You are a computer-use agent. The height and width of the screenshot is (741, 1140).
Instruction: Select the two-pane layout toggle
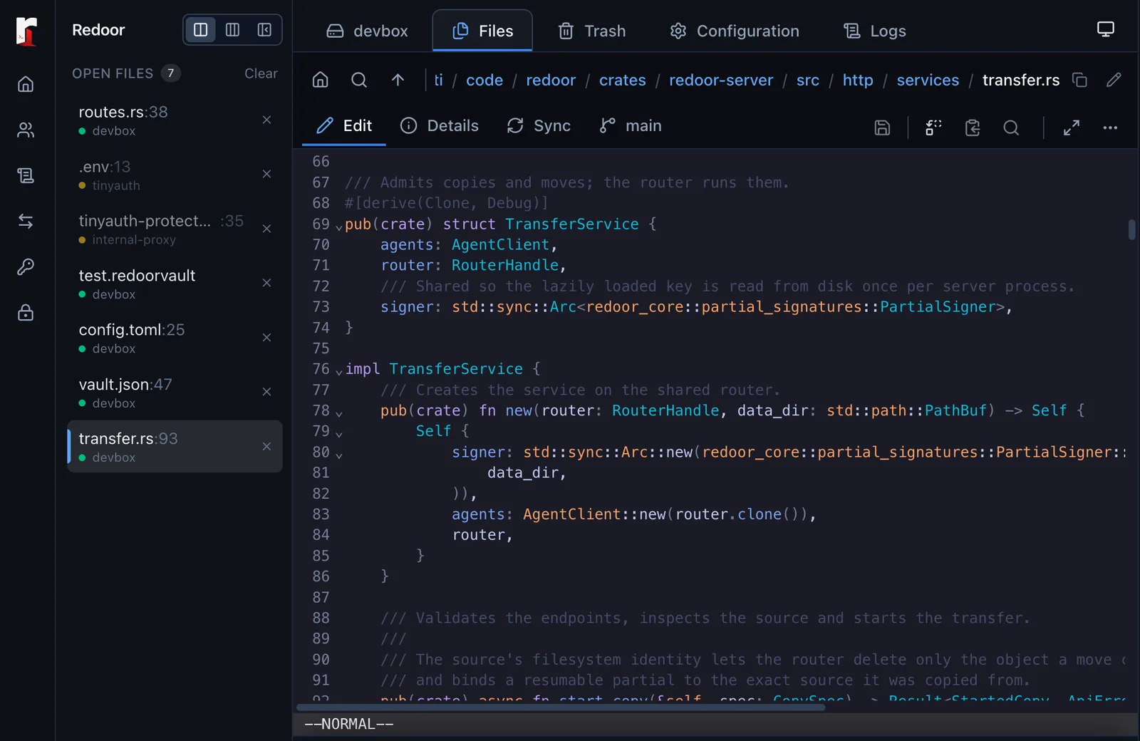click(201, 30)
